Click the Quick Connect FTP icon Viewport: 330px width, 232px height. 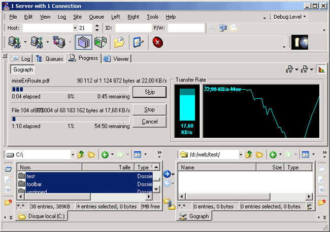click(x=15, y=42)
